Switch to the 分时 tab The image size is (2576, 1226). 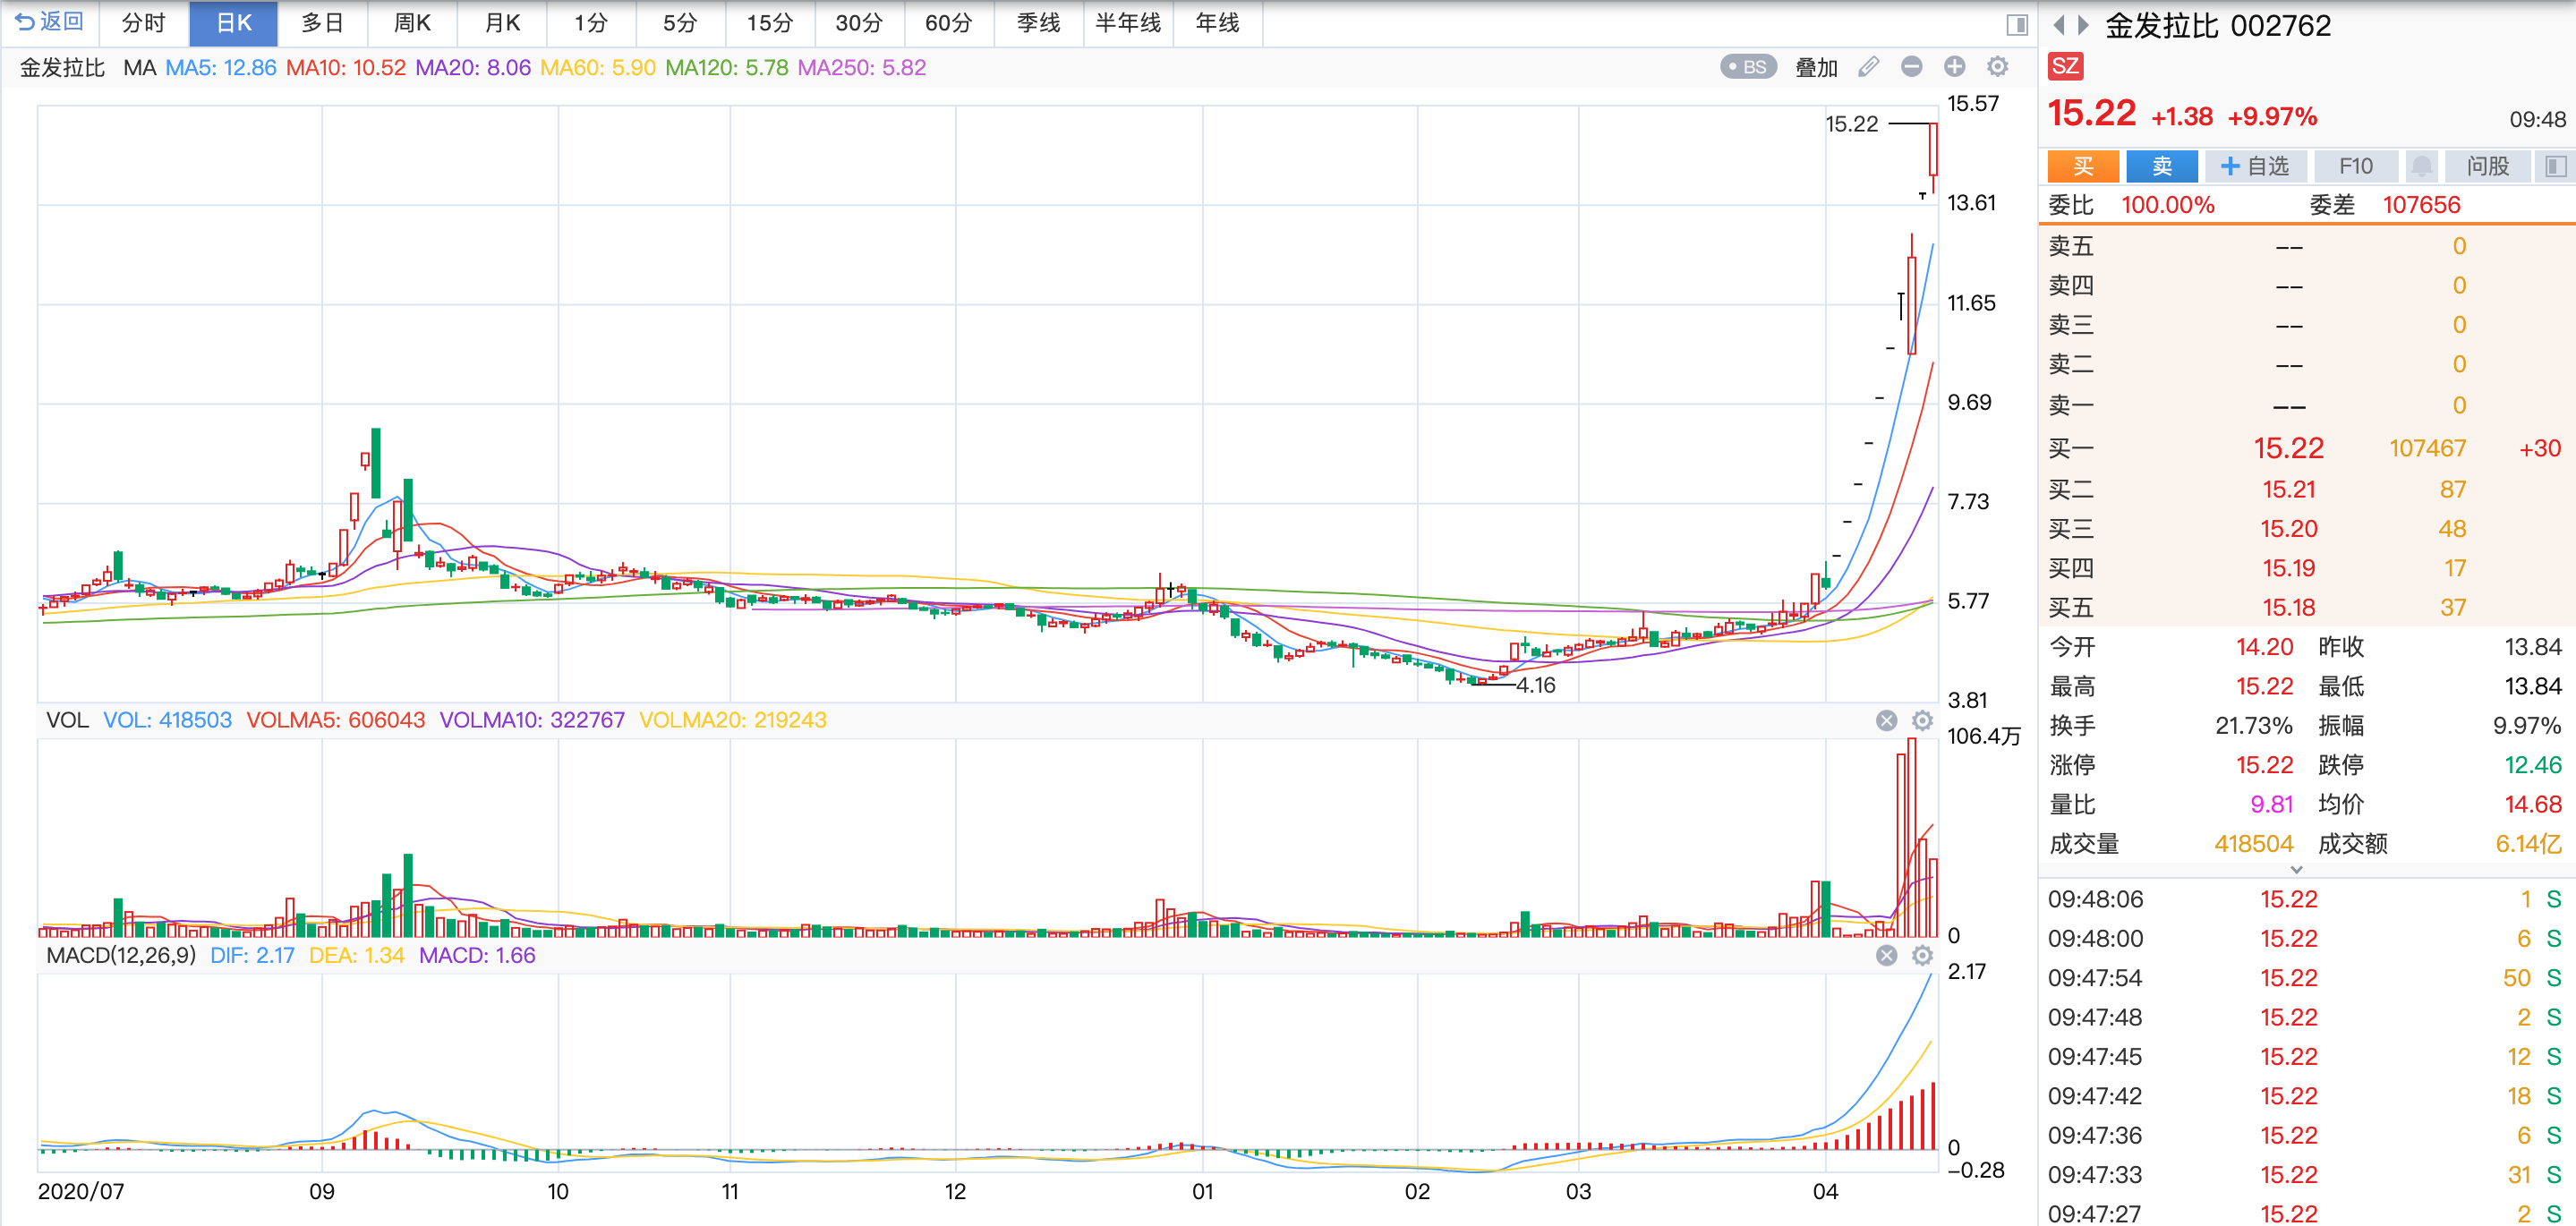(x=144, y=23)
